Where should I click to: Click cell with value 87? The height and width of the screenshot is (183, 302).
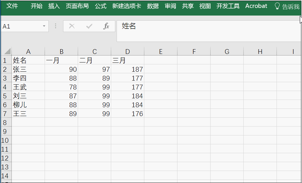click(x=61, y=96)
